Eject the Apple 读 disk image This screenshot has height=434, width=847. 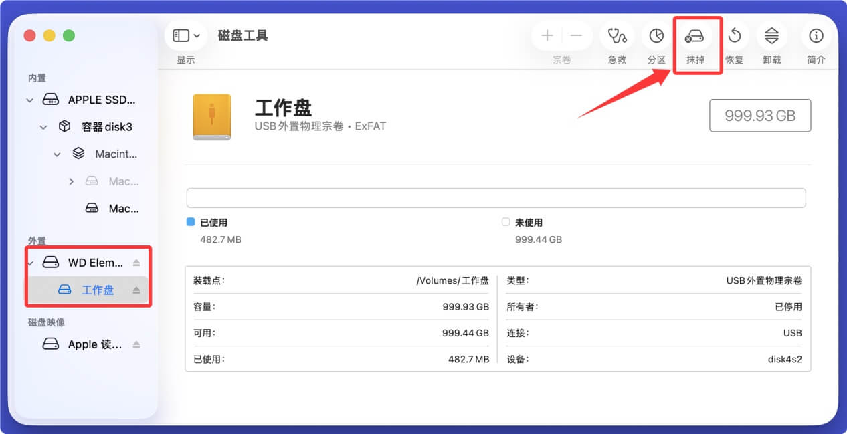point(137,344)
